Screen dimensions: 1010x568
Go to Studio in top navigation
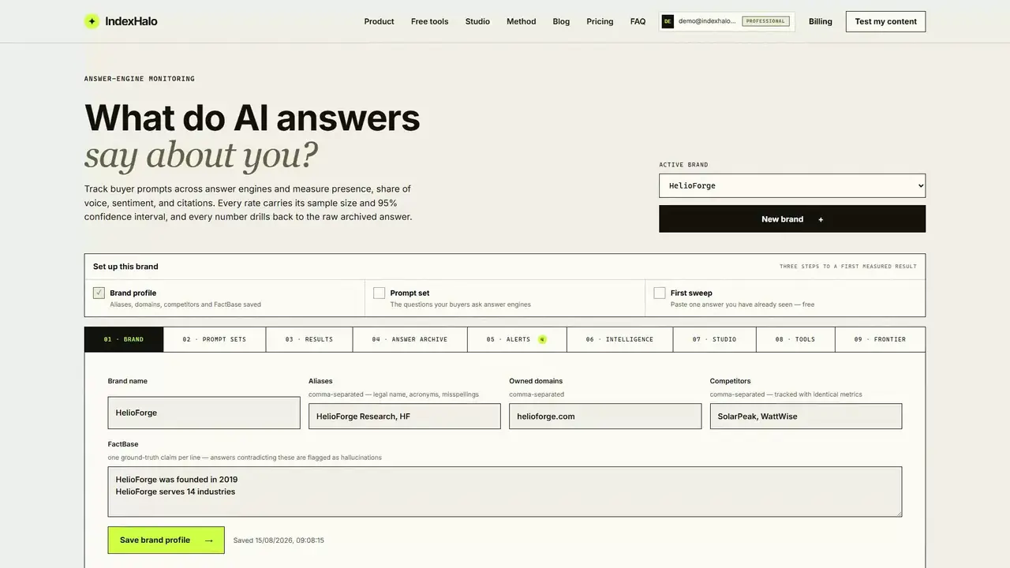[x=477, y=21]
